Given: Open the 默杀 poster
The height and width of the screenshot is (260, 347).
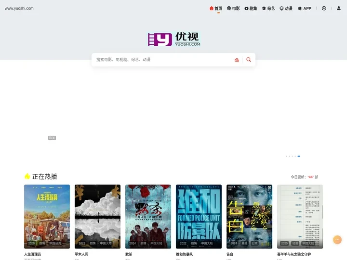Looking at the screenshot, I should pyautogui.click(x=148, y=217).
